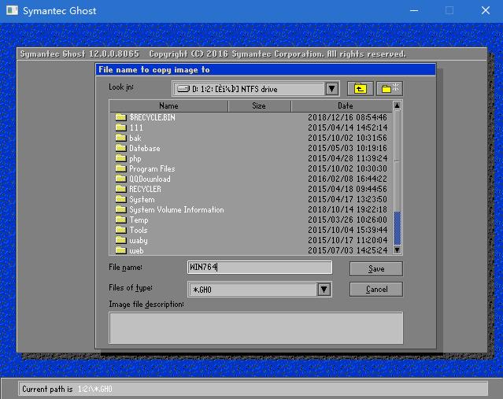Click the scrollbar down arrow
Image resolution: width=503 pixels, height=399 pixels.
(x=397, y=249)
